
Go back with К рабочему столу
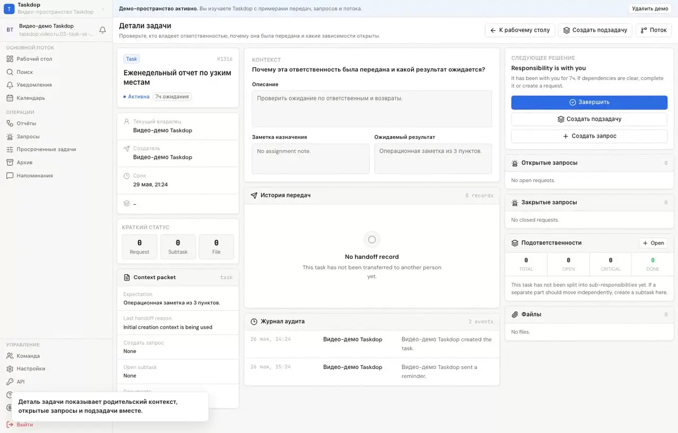point(520,30)
